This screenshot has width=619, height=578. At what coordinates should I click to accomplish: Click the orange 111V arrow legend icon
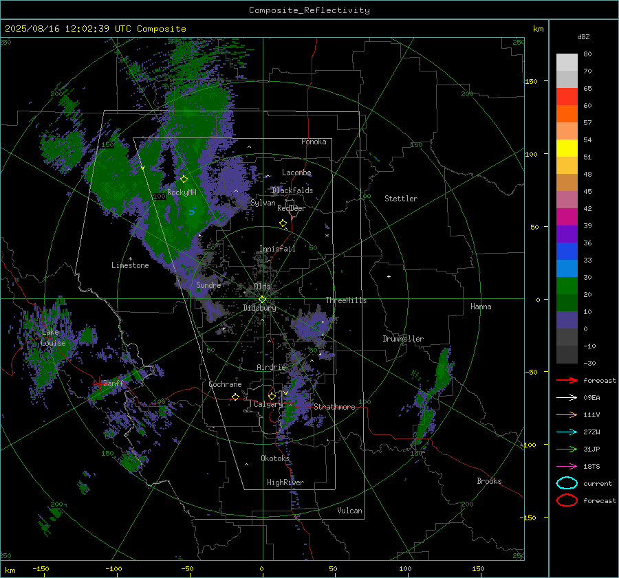[567, 414]
